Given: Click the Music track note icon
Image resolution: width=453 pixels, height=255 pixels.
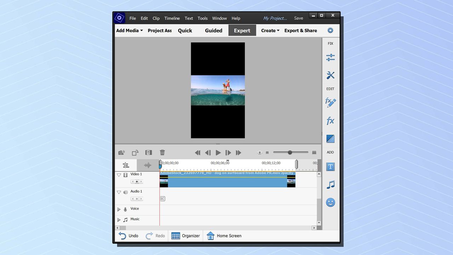Looking at the screenshot, I should 125,220.
